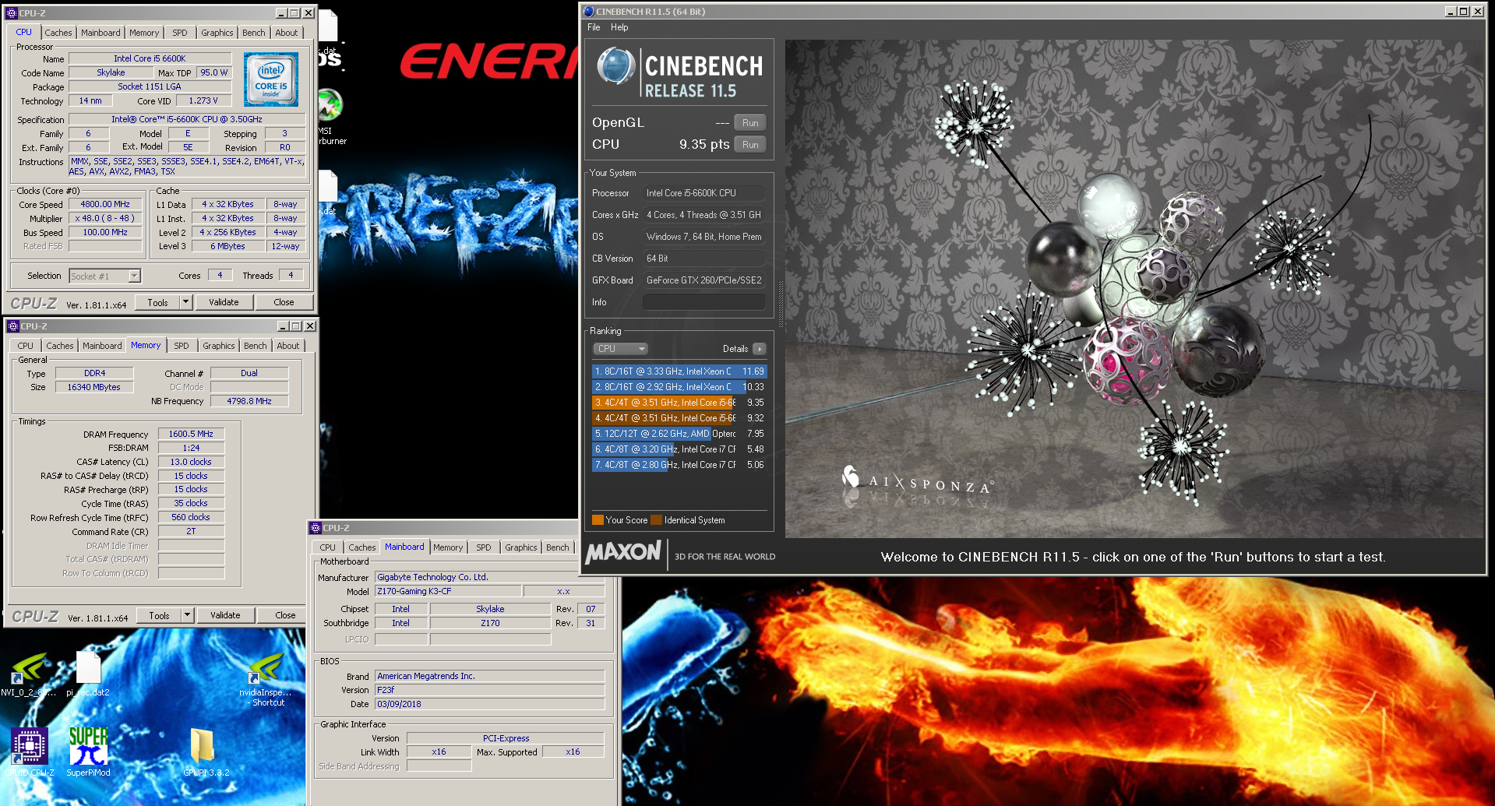This screenshot has width=1495, height=806.
Task: Click the Your Score orange legend swatch
Action: click(598, 520)
